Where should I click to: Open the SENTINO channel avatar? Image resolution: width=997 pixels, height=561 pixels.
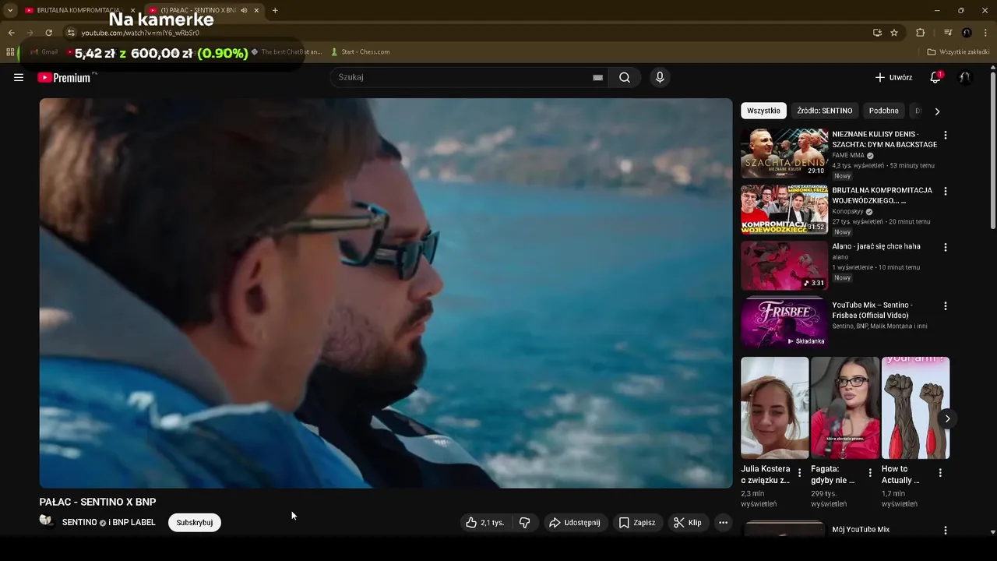pos(48,521)
